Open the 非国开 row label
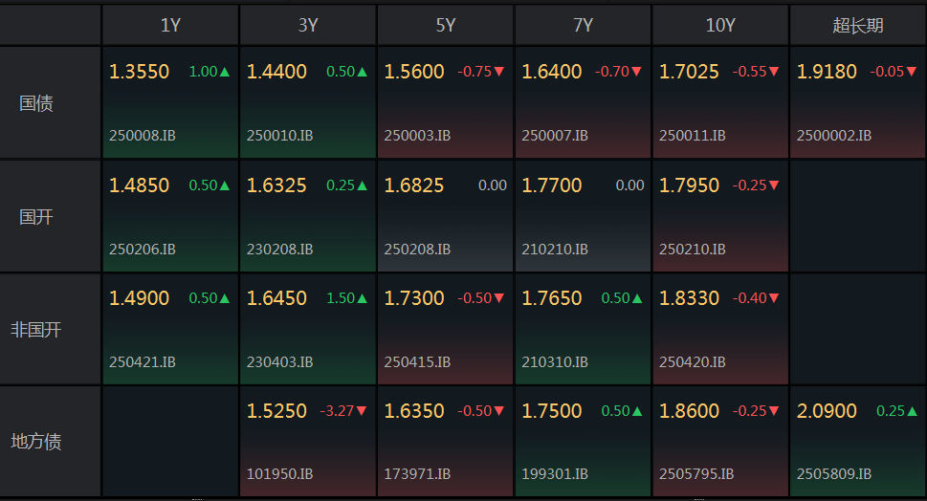 36,329
